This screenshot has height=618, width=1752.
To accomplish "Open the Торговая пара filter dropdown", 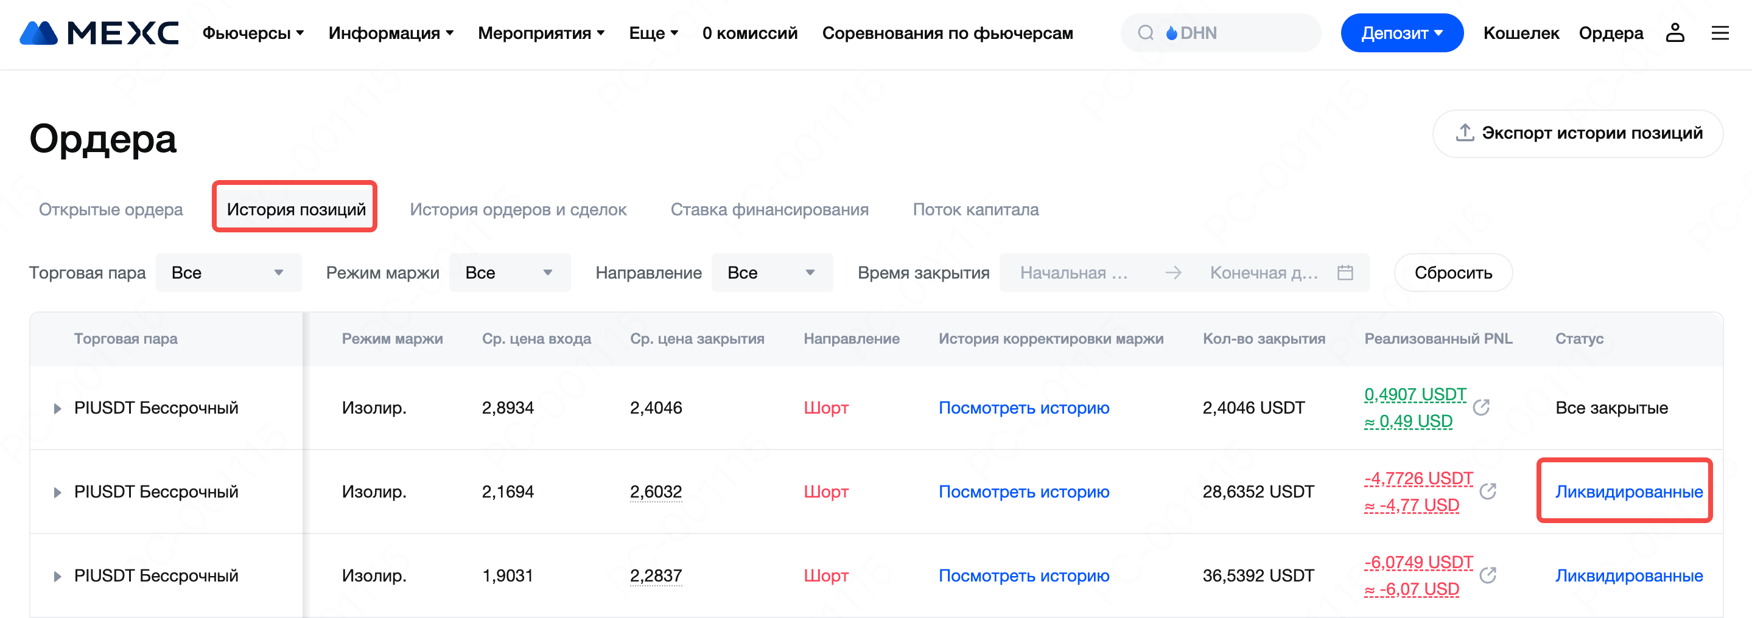I will tap(228, 273).
